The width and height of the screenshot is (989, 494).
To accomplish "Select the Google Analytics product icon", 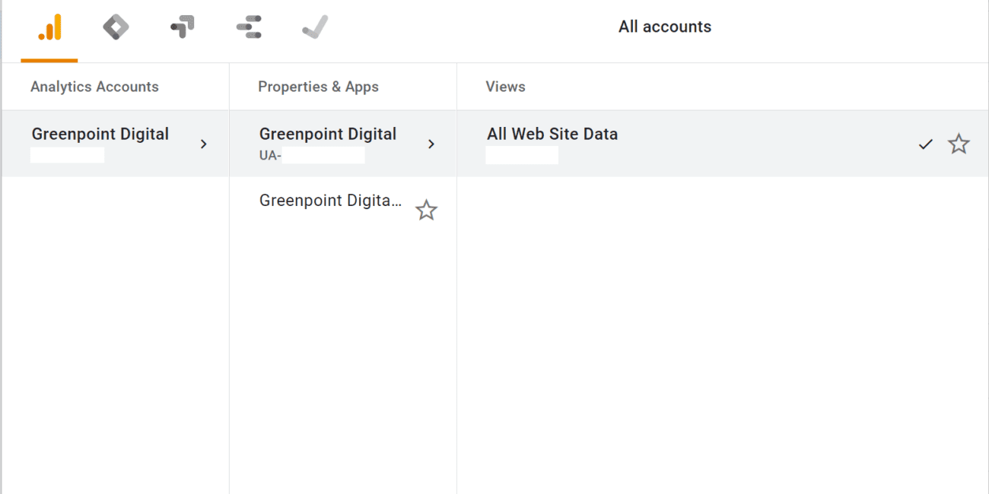I will [x=49, y=28].
